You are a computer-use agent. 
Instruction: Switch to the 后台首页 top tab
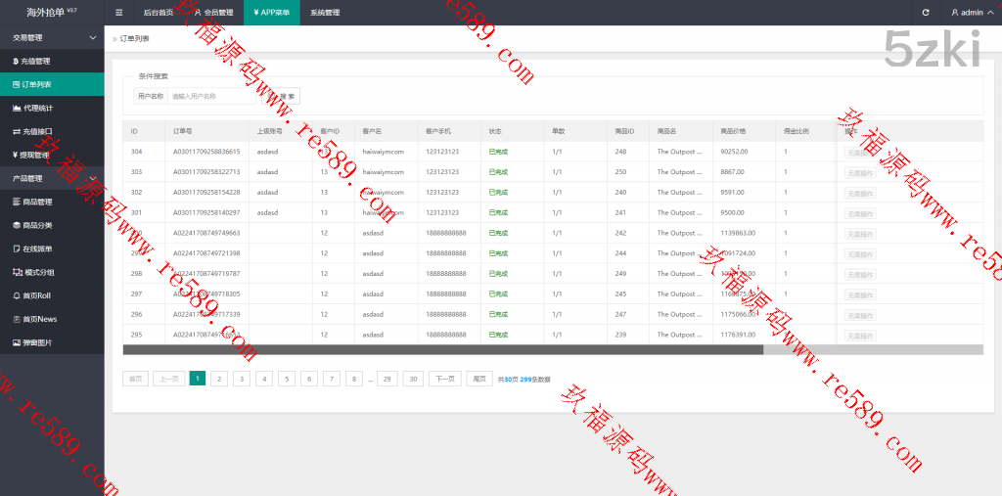(158, 13)
